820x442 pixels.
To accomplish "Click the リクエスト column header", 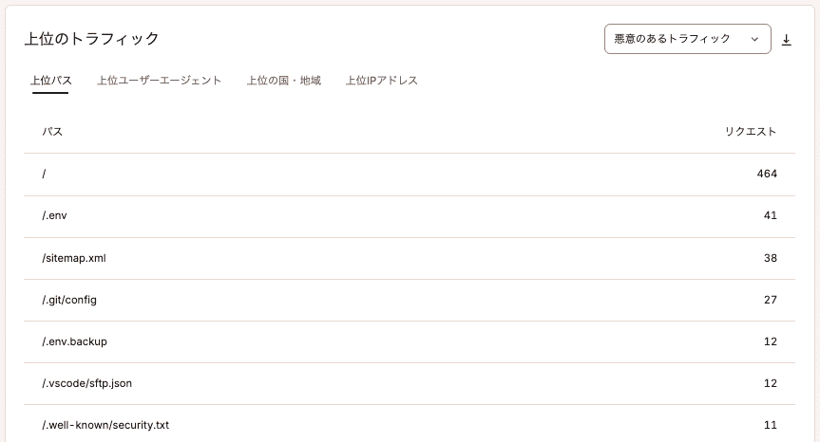I will (x=750, y=132).
